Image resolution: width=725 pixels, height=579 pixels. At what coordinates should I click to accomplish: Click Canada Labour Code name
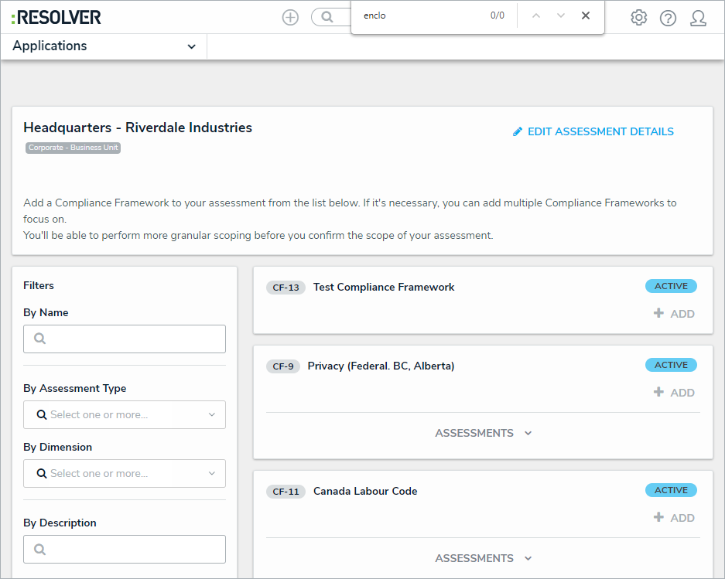(x=365, y=491)
